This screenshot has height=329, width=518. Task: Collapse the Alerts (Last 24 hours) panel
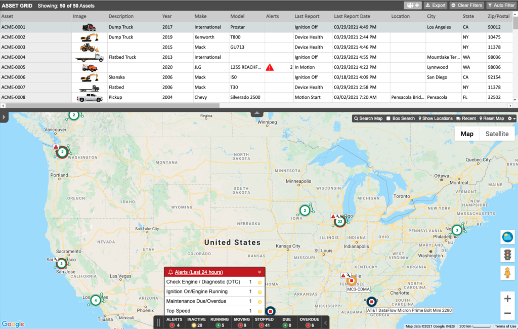(x=260, y=272)
